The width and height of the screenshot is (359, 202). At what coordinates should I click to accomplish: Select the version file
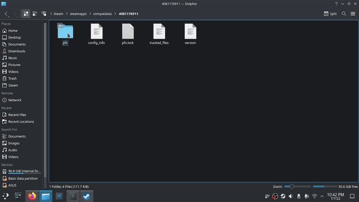point(190,34)
